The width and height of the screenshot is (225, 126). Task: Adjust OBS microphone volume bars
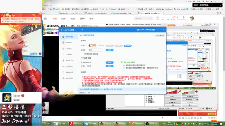172,92
